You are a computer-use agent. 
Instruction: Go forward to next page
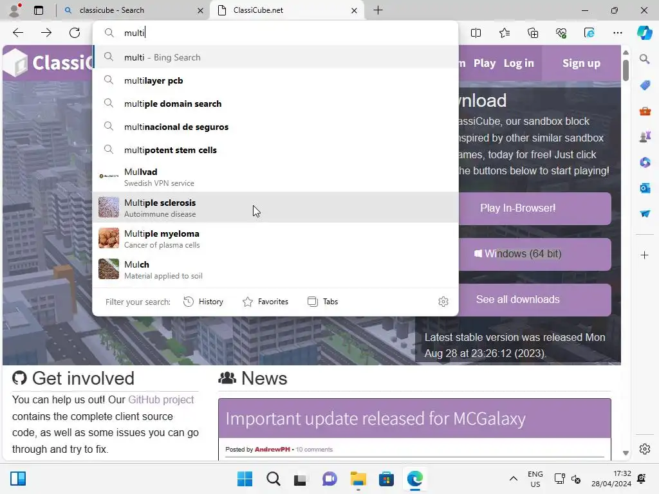click(x=46, y=33)
